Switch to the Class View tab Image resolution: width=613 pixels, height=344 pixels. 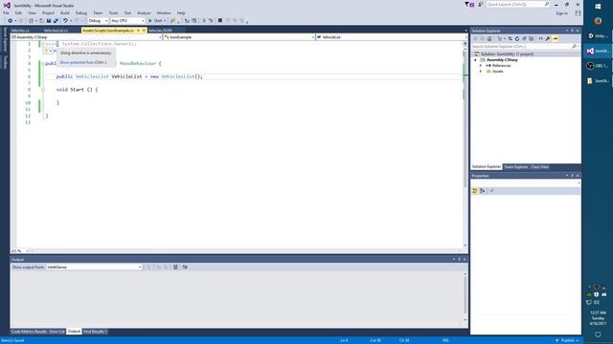540,167
